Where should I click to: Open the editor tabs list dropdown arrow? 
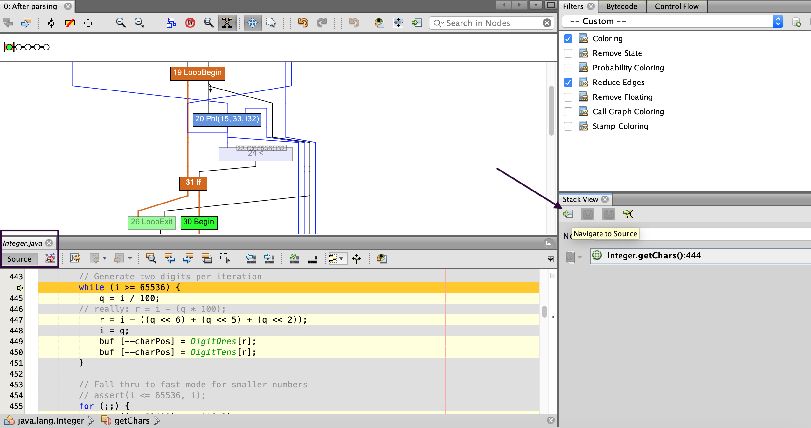click(x=536, y=5)
